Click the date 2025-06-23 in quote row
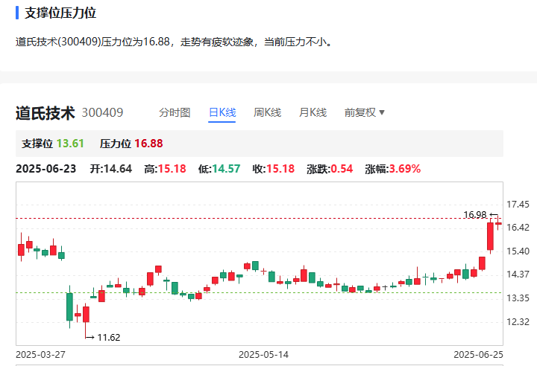This screenshot has height=366, width=537. [x=46, y=169]
